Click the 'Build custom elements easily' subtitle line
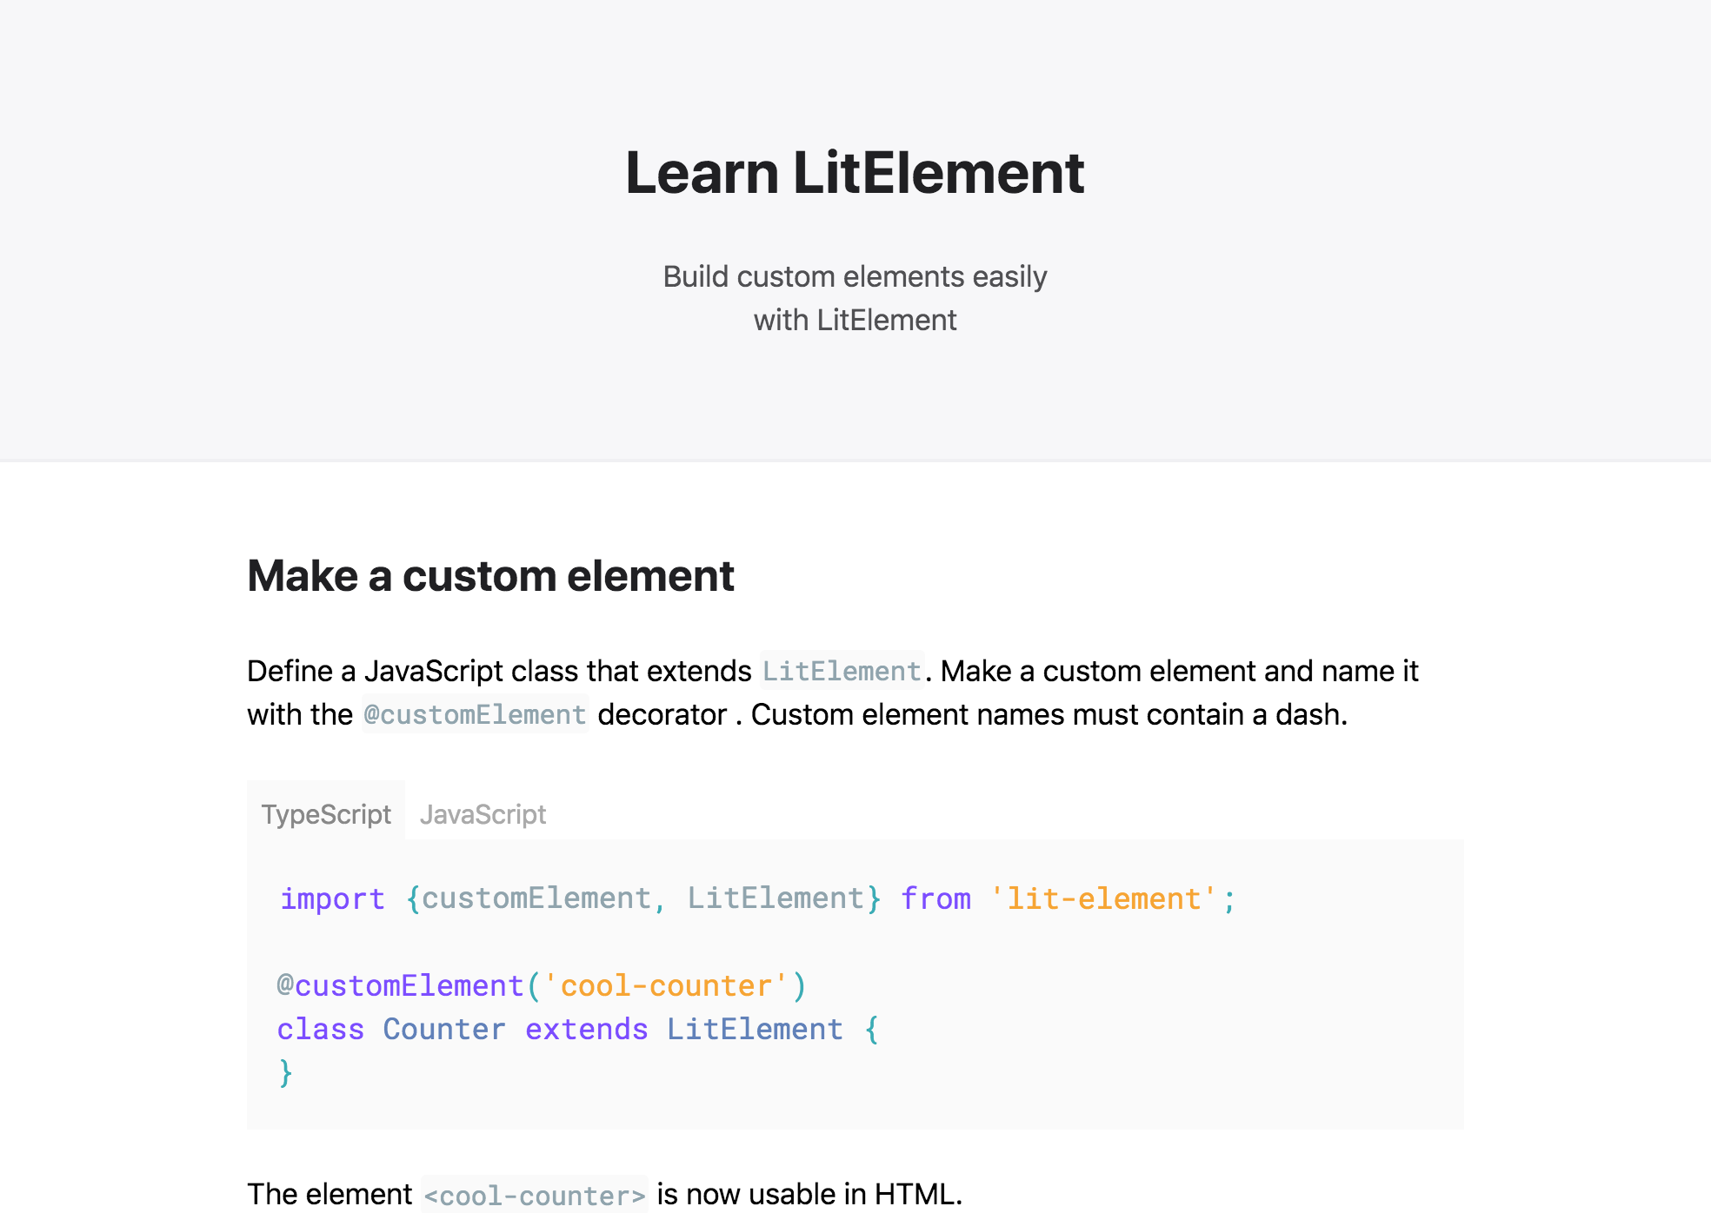 pyautogui.click(x=855, y=276)
